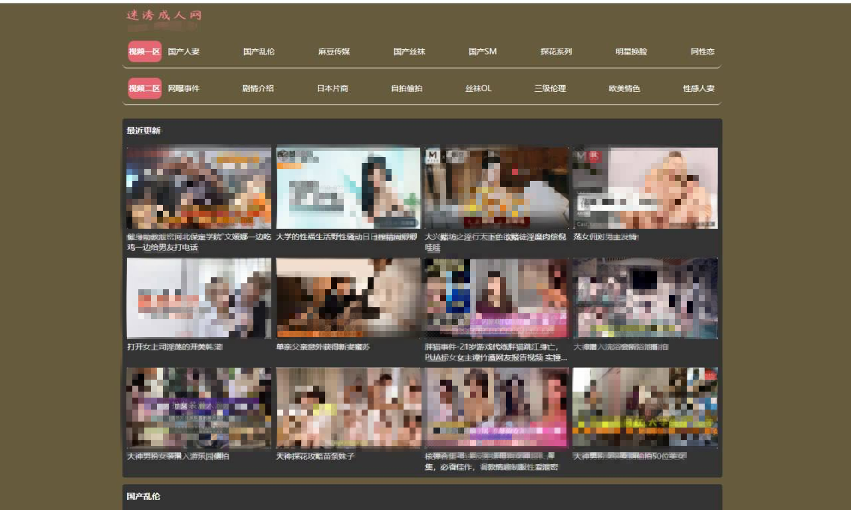Click the 大神探花攻略苗条妹子 title link

tap(315, 456)
